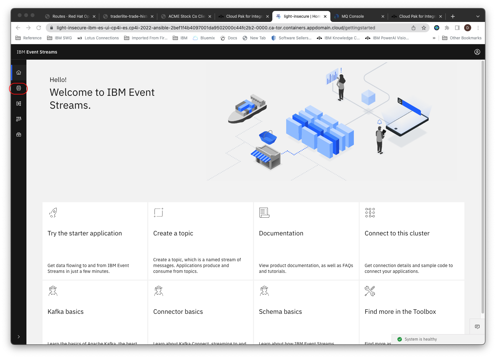This screenshot has width=496, height=358.
Task: Open the IBM SWG bookmarks folder
Action: click(60, 38)
